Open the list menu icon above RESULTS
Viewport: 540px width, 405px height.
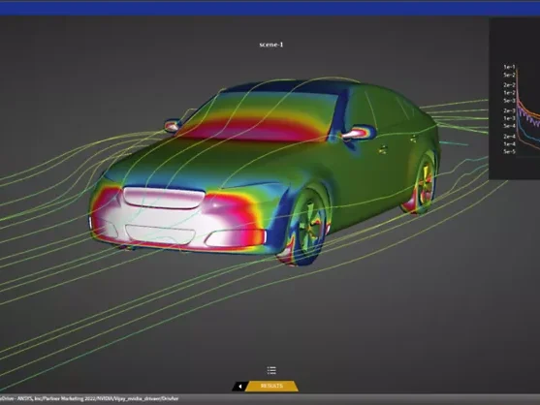(271, 370)
